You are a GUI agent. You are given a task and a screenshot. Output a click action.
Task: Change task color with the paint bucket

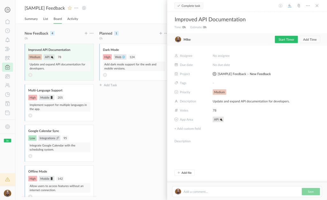pyautogui.click(x=289, y=5)
